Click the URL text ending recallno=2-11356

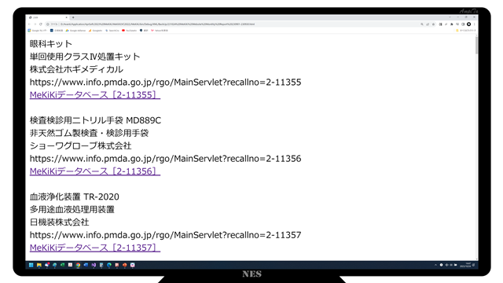[166, 159]
